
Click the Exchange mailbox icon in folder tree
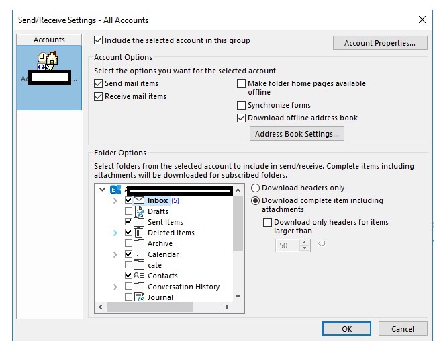[x=115, y=190]
